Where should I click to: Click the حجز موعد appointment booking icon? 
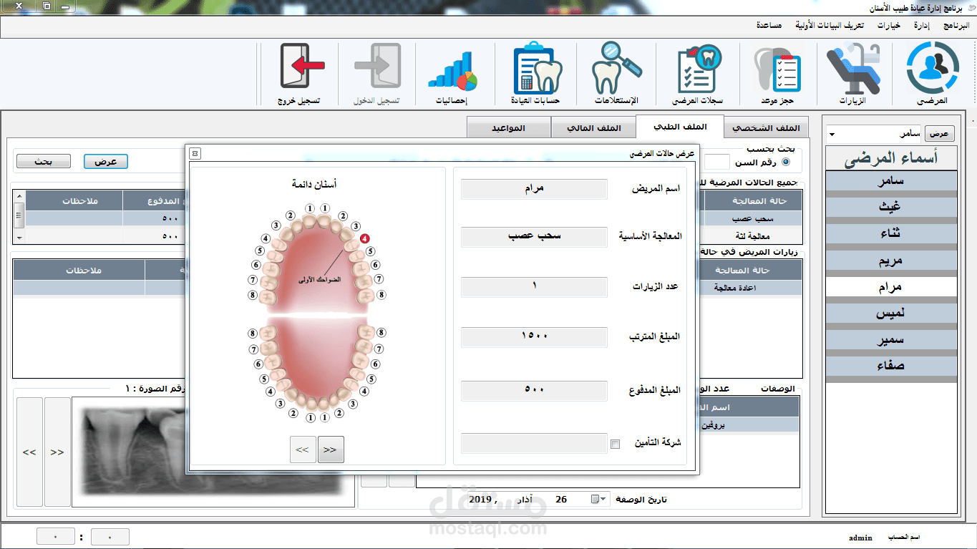[777, 73]
